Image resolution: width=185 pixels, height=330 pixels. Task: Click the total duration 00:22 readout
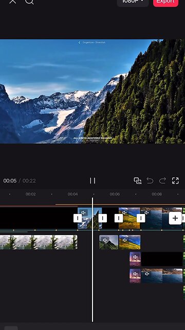tap(29, 181)
